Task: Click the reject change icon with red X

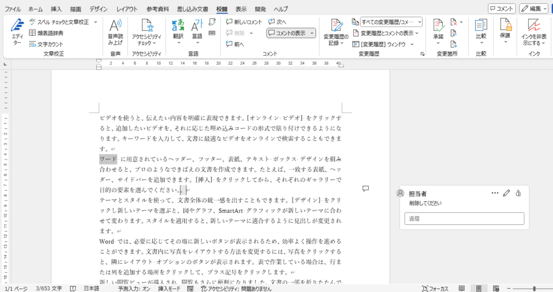Action: coord(454,22)
